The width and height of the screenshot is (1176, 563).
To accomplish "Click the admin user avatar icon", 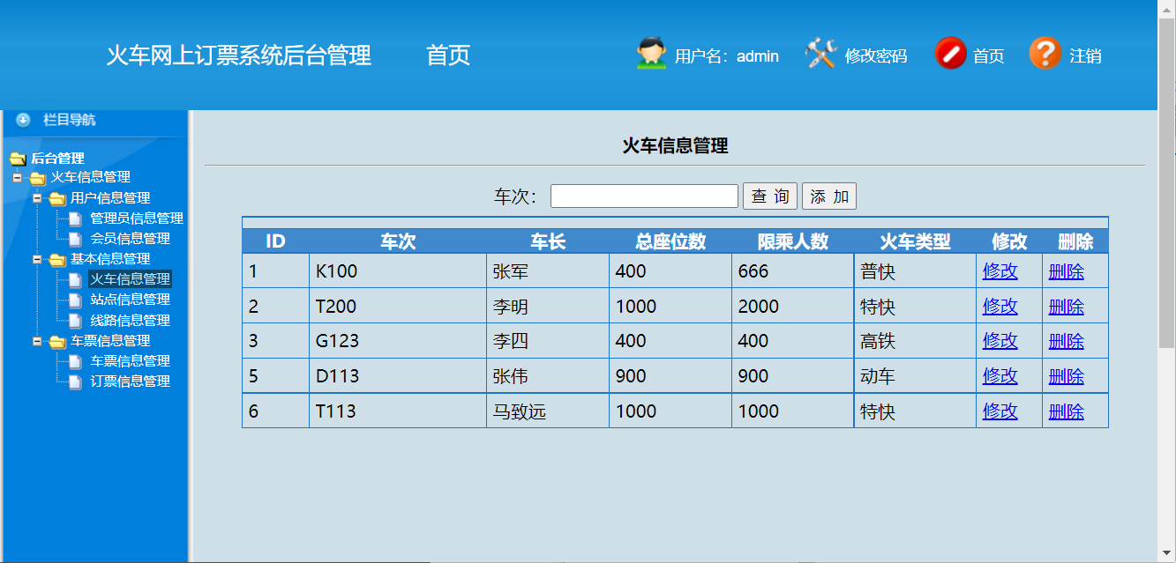I will pos(649,55).
